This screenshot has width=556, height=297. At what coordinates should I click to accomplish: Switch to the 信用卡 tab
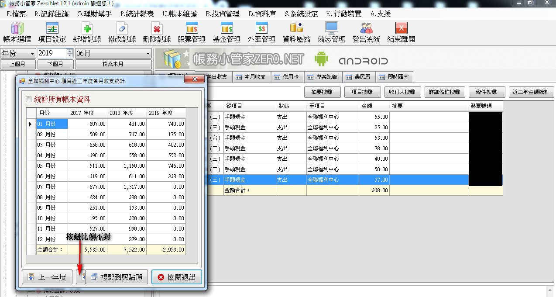pyautogui.click(x=288, y=77)
